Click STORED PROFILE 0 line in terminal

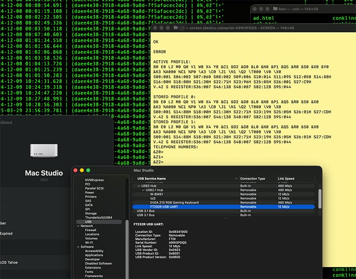click(x=175, y=97)
